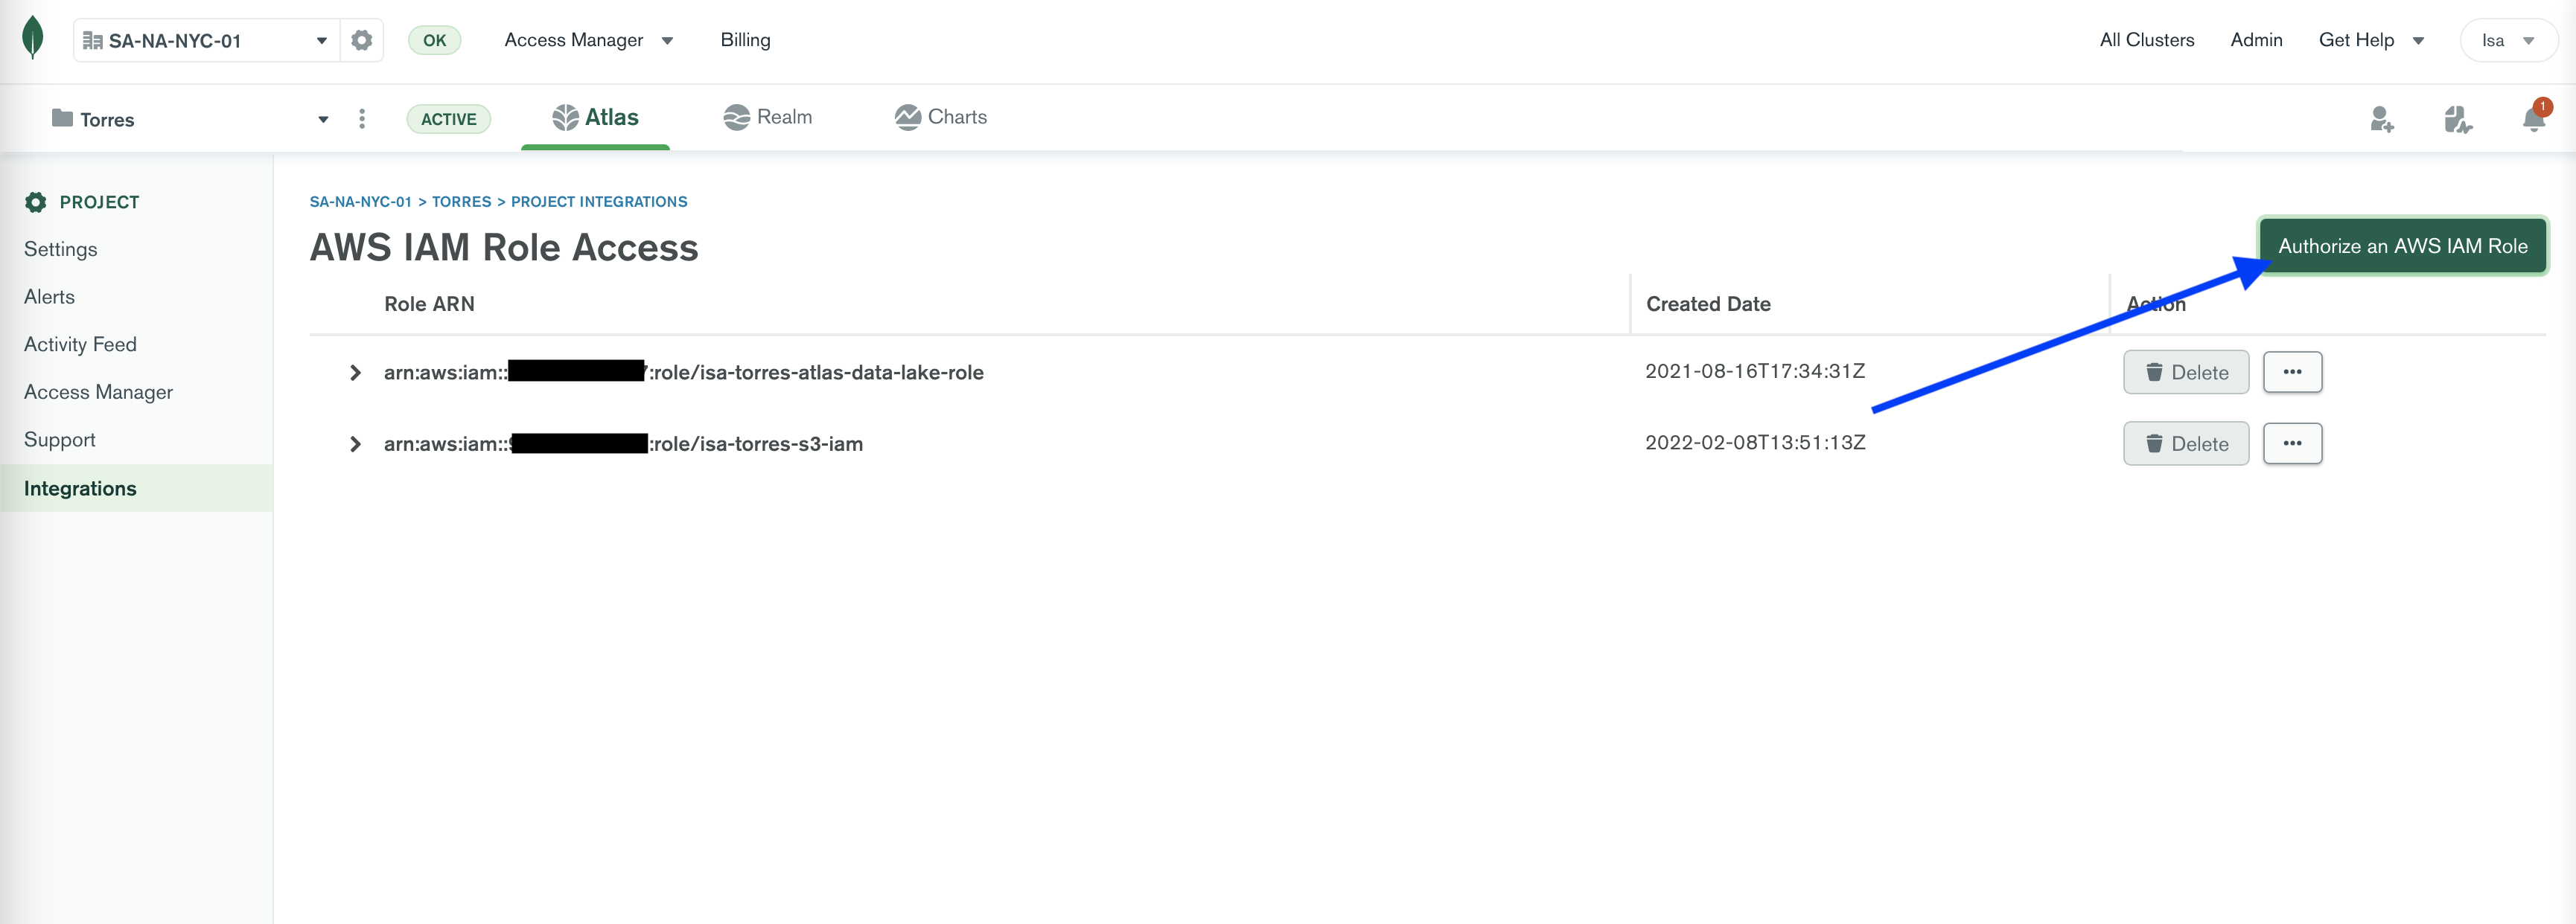This screenshot has width=2576, height=924.
Task: Click the MongoDB leaf logo
Action: pyautogui.click(x=33, y=38)
